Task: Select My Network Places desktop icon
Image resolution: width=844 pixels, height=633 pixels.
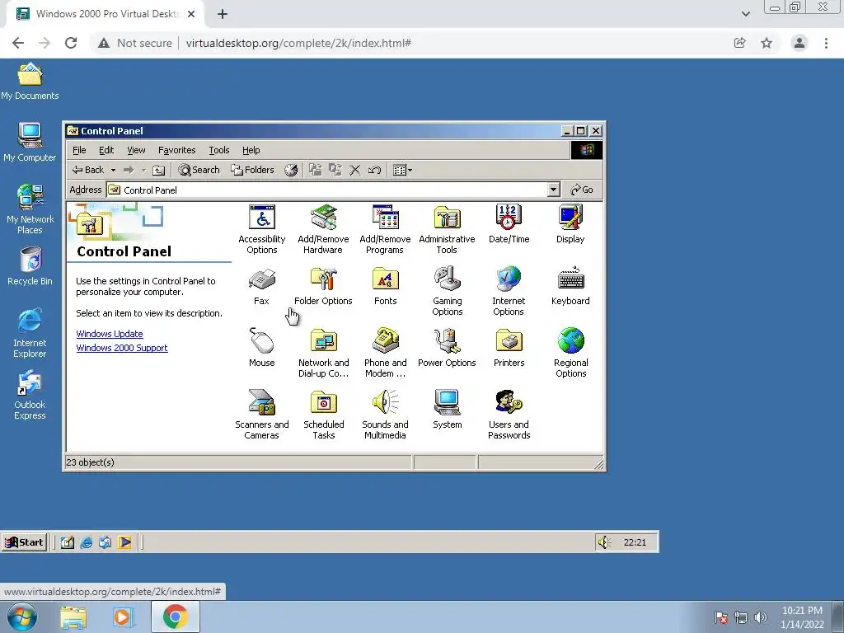Action: 30,209
